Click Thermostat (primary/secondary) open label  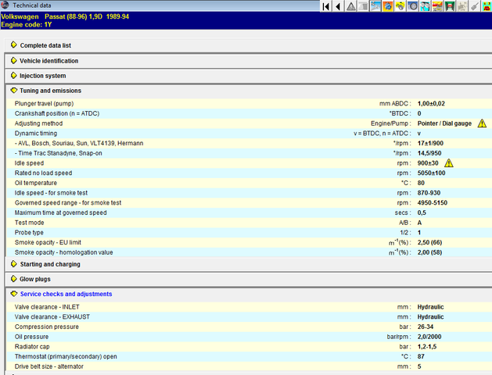point(66,356)
